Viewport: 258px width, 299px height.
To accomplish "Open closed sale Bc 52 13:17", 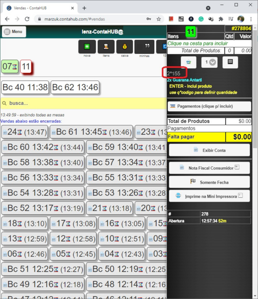I will 43,208.
